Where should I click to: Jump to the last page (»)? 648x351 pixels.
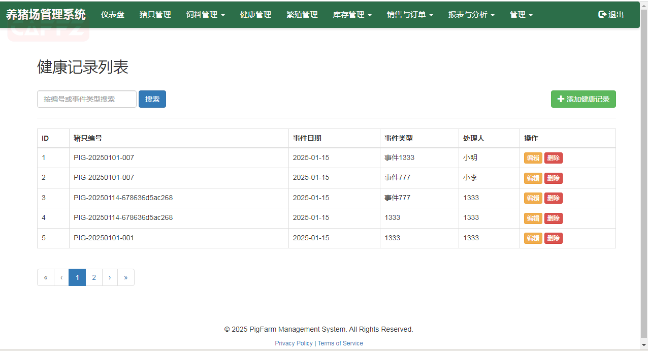[125, 277]
